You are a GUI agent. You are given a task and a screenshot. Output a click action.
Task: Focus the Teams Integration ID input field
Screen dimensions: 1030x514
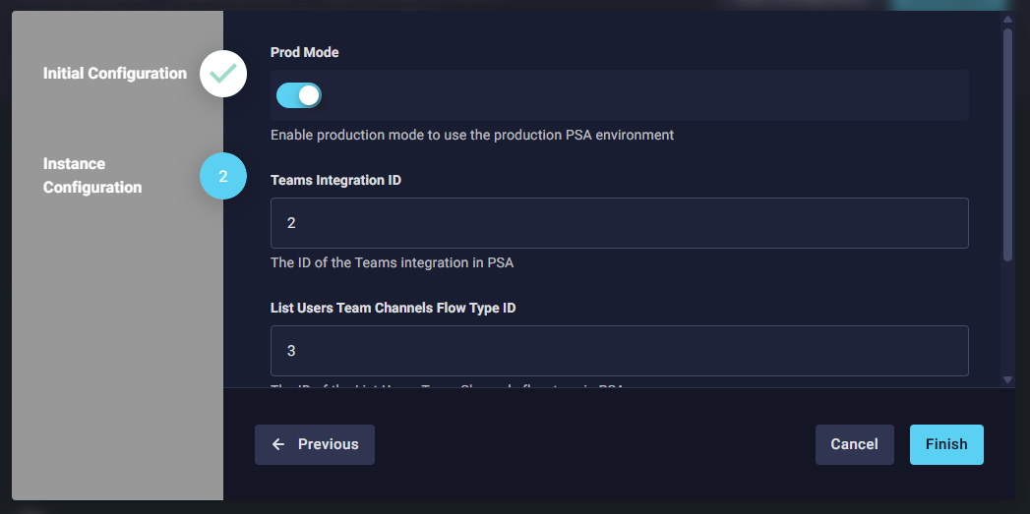pyautogui.click(x=619, y=223)
